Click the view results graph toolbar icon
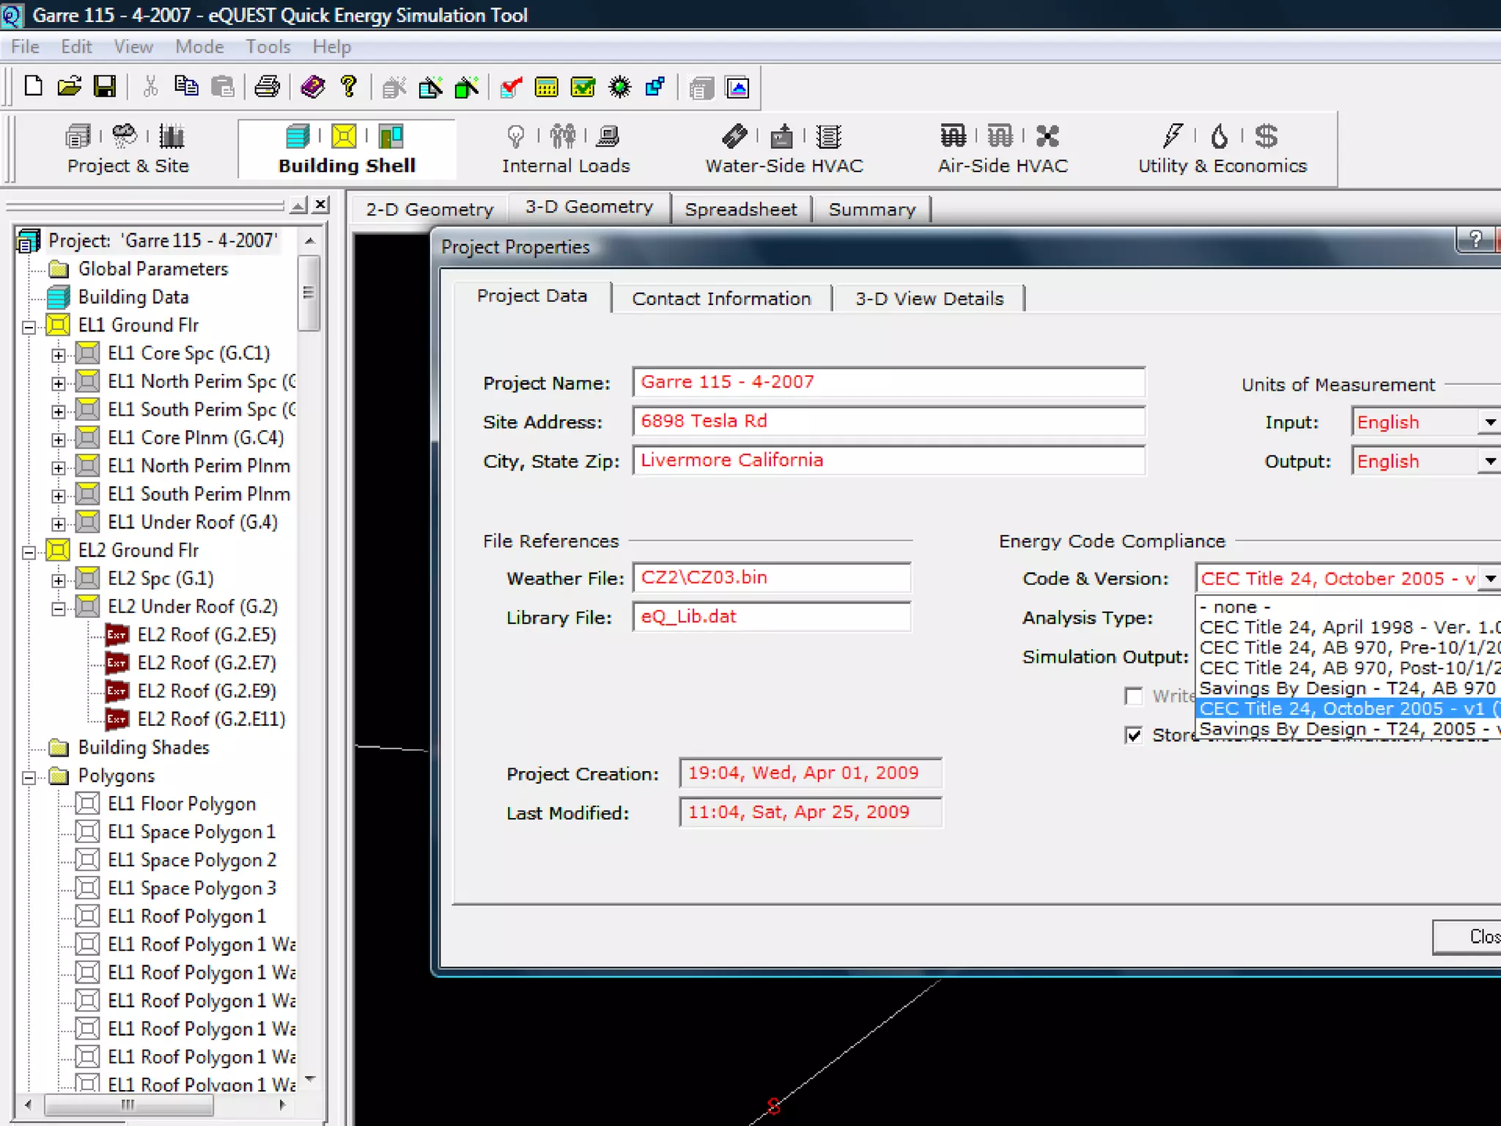 pyautogui.click(x=737, y=88)
